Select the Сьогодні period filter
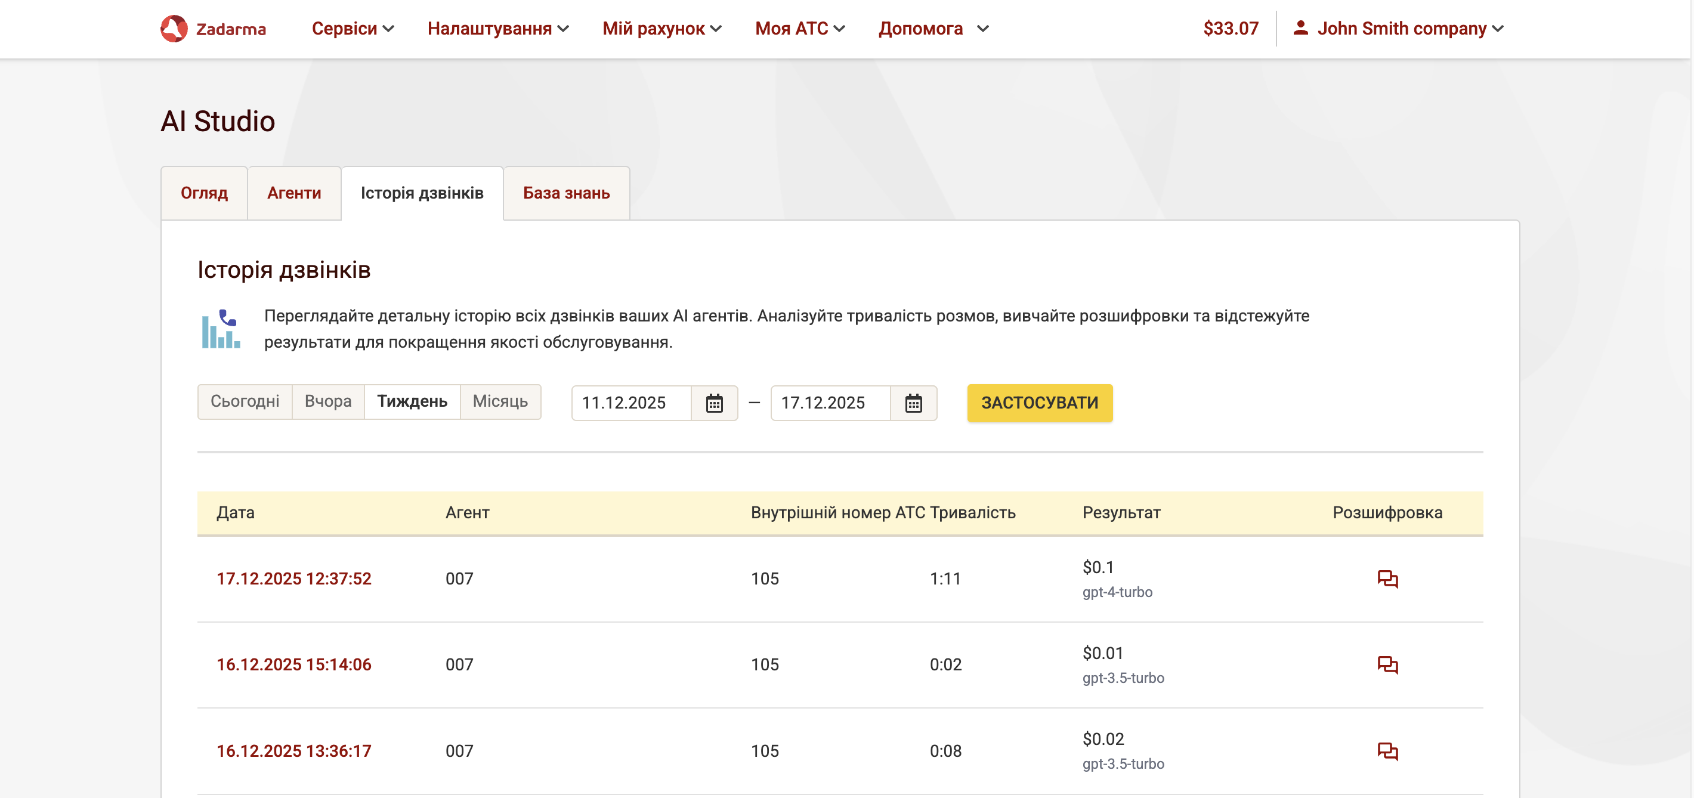Image resolution: width=1694 pixels, height=798 pixels. click(245, 401)
